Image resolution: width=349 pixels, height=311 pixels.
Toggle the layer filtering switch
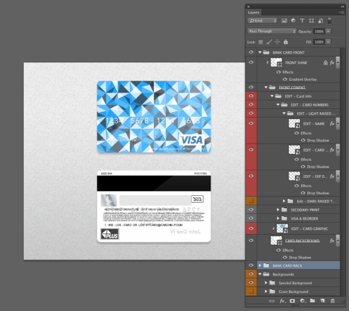click(330, 20)
